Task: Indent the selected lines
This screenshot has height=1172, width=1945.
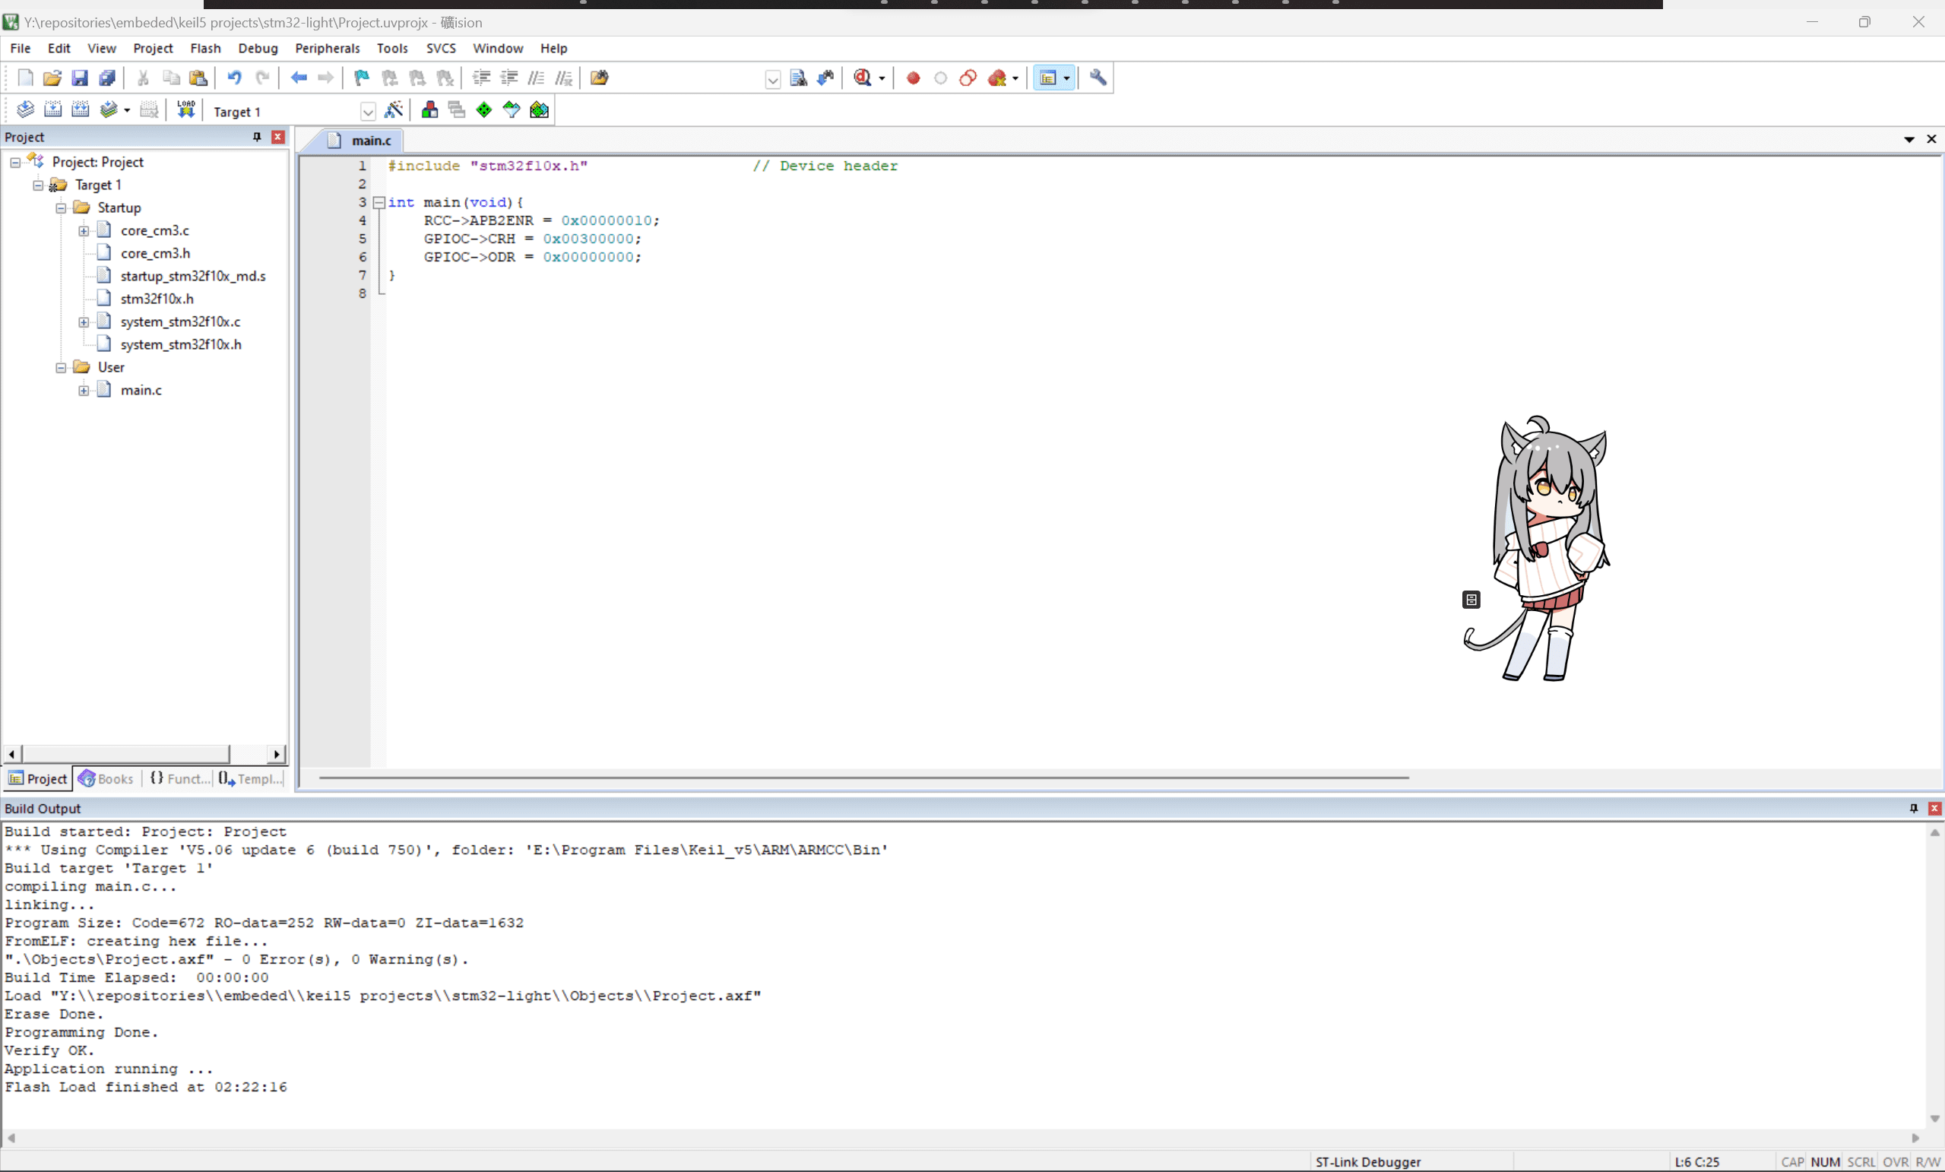Action: (x=482, y=78)
